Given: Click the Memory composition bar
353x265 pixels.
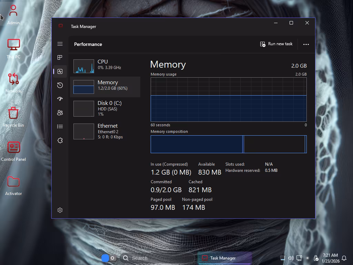Looking at the screenshot, I should [x=228, y=144].
